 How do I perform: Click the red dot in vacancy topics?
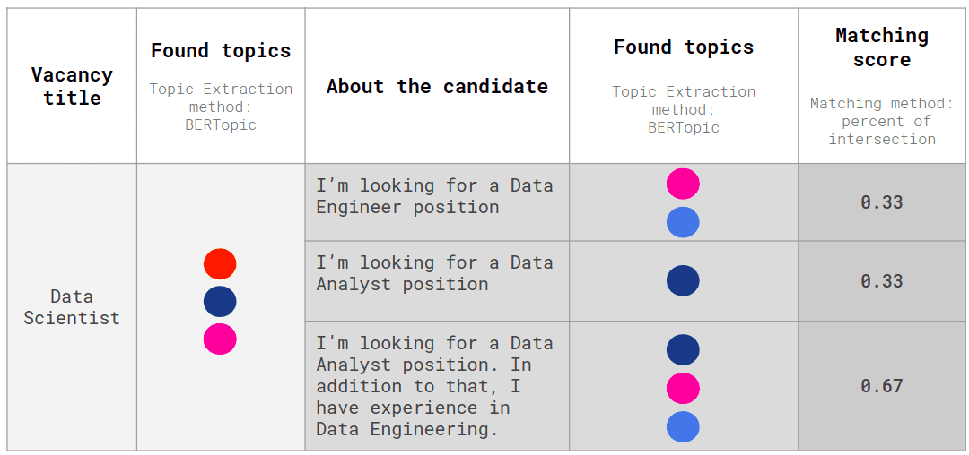pyautogui.click(x=220, y=264)
